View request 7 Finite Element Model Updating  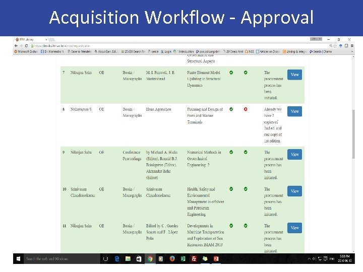tap(295, 75)
